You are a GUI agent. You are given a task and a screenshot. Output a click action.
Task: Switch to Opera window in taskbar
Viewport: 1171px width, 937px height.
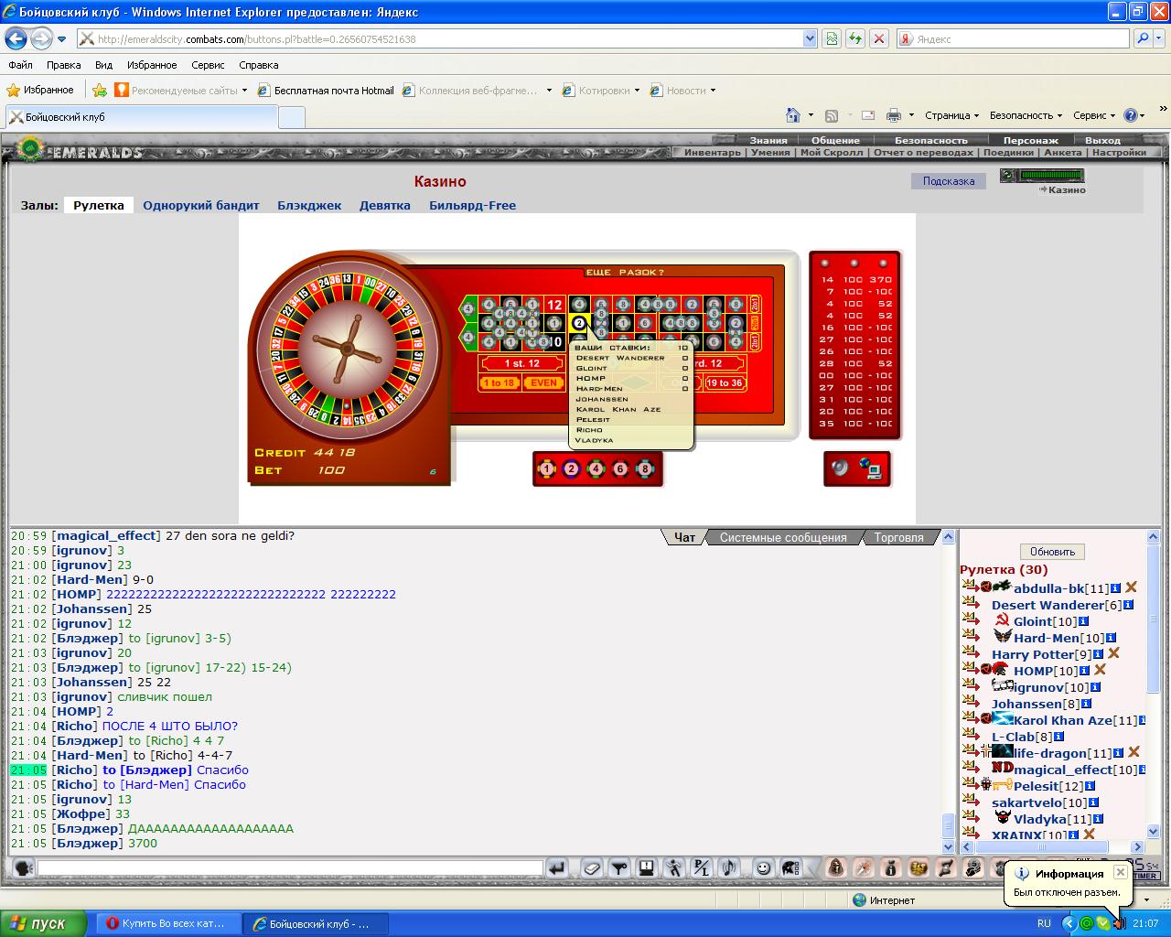tap(167, 923)
